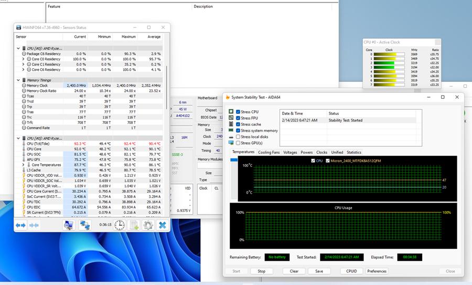The height and width of the screenshot is (285, 472).
Task: Click the expand sensor columns arrows icon
Action: [x=20, y=225]
